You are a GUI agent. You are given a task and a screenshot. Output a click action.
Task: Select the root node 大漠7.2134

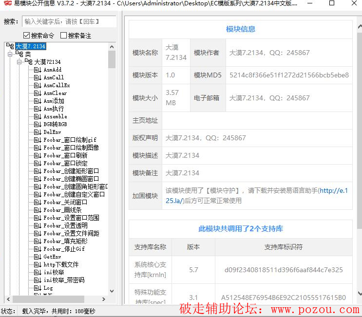pos(31,46)
